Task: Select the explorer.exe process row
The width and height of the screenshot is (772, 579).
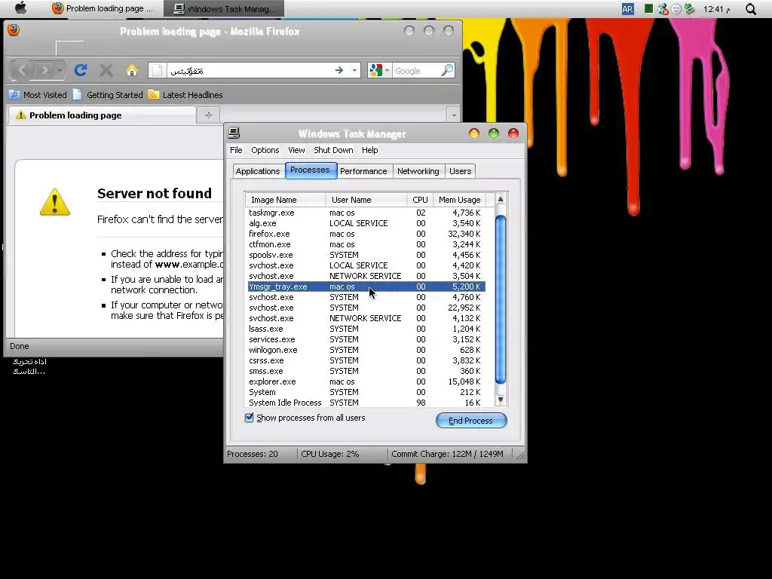Action: [366, 381]
